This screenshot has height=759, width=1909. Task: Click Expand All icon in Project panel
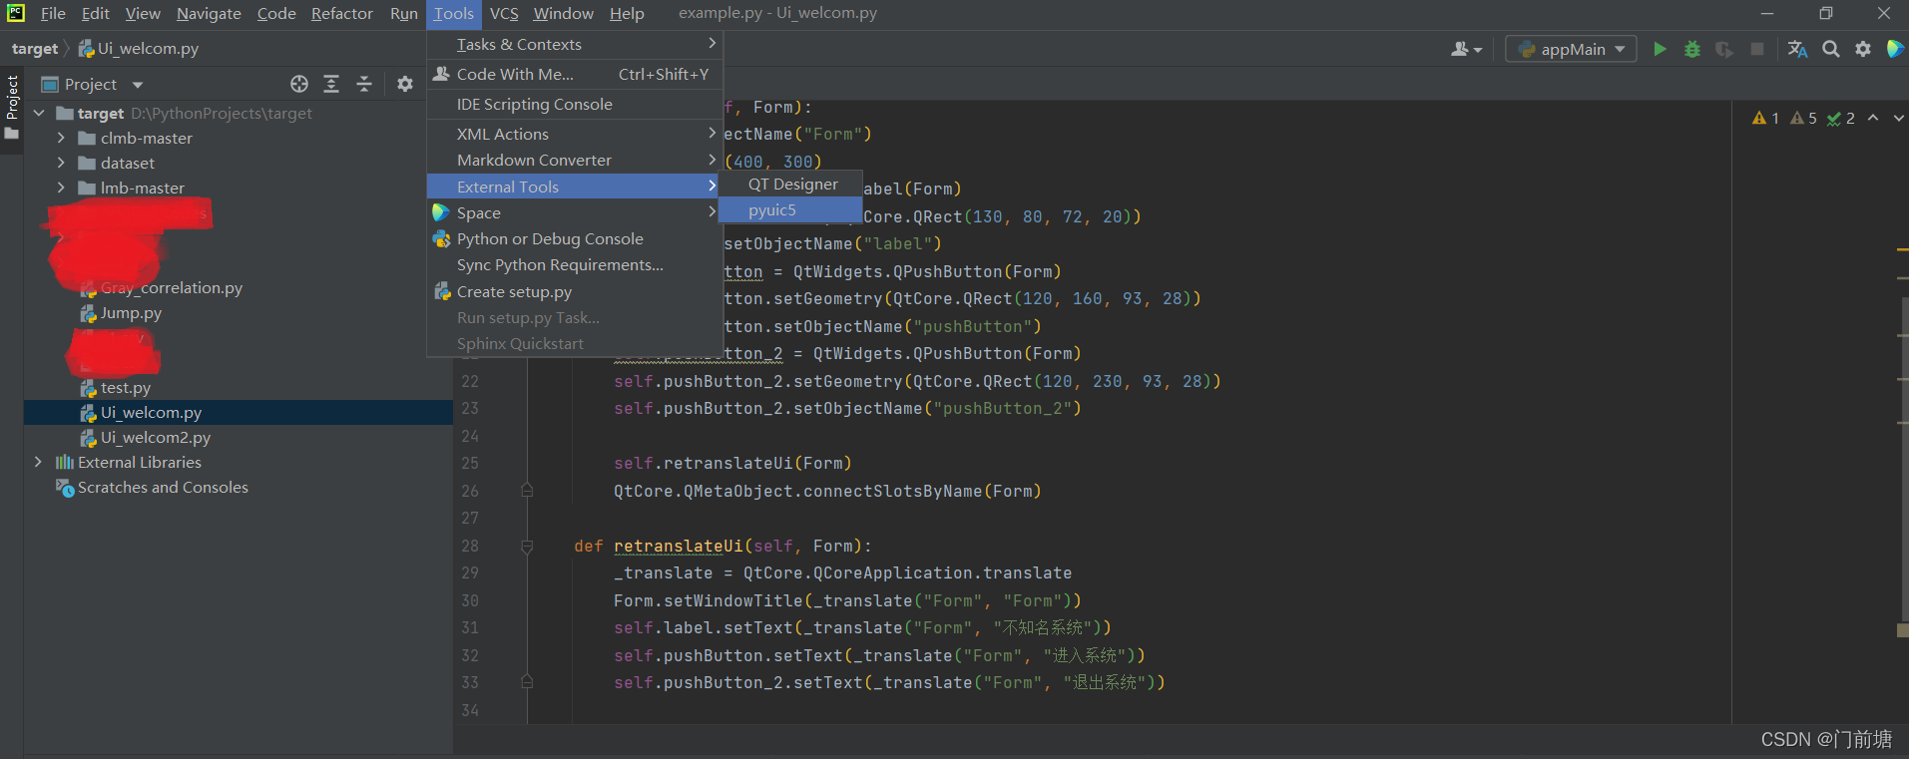[x=331, y=84]
